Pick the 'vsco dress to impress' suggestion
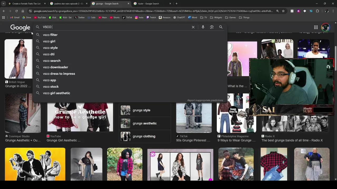The width and height of the screenshot is (337, 189). coord(130,74)
